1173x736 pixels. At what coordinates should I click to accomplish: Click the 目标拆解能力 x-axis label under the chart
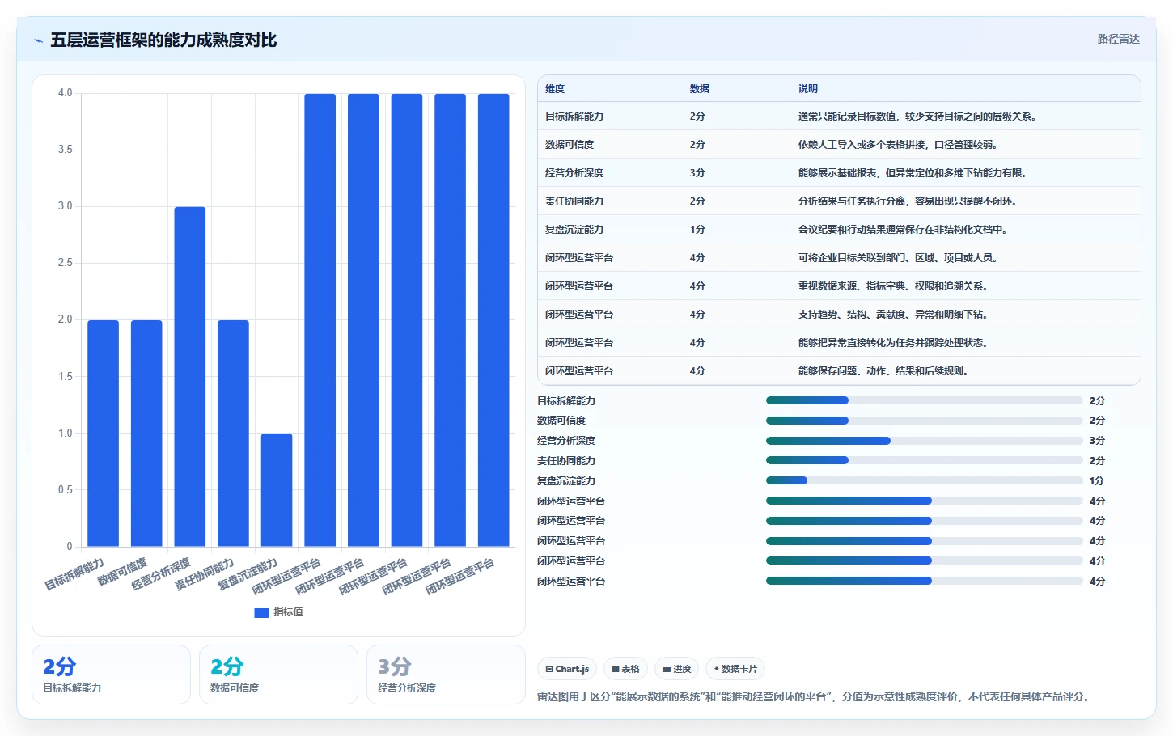click(x=74, y=574)
